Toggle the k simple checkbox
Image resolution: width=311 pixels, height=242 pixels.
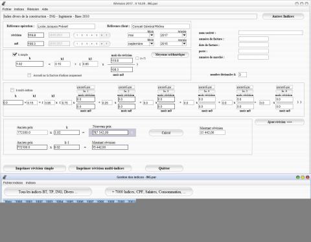[14, 54]
